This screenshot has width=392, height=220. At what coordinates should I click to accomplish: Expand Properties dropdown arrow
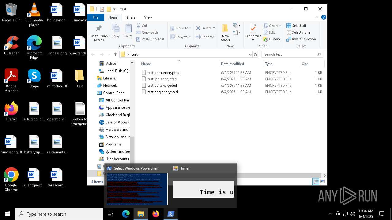[x=253, y=40]
